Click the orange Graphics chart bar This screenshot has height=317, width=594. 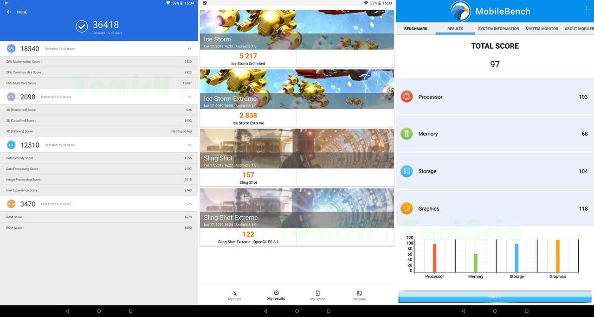pos(558,256)
